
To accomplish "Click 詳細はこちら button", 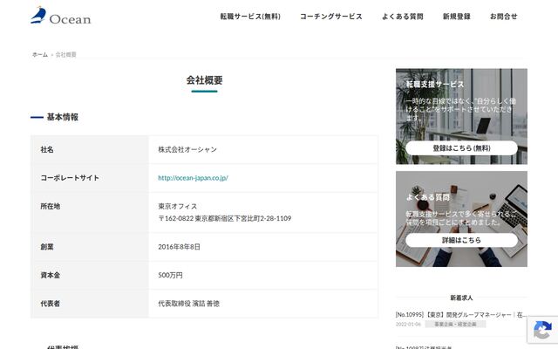I will (461, 240).
